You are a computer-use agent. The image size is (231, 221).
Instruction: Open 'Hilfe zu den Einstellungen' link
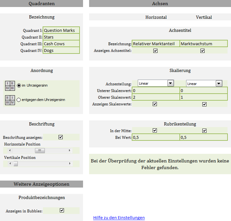119,218
